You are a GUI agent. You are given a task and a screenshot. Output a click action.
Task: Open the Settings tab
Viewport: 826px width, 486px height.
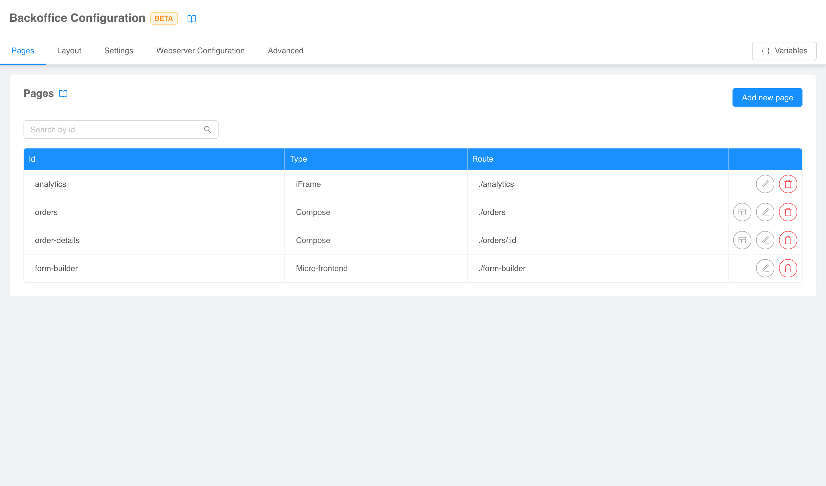tap(118, 51)
